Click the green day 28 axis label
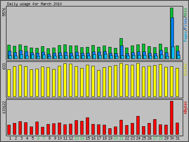The width and height of the screenshot is (189, 142). pos(161,138)
